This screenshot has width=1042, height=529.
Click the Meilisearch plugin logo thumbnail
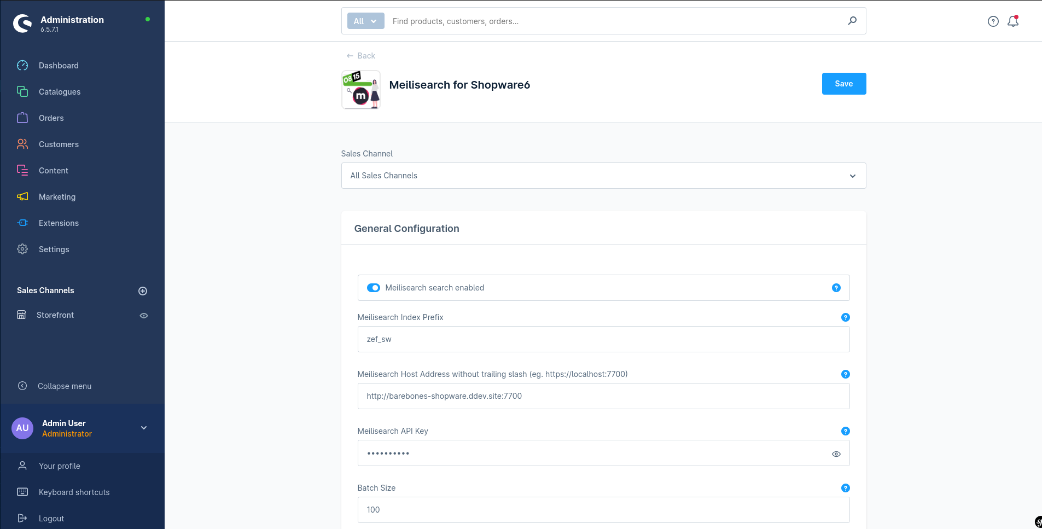coord(361,90)
